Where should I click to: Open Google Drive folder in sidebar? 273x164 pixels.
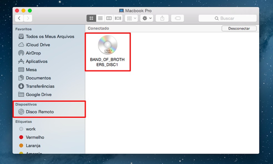(x=35, y=95)
